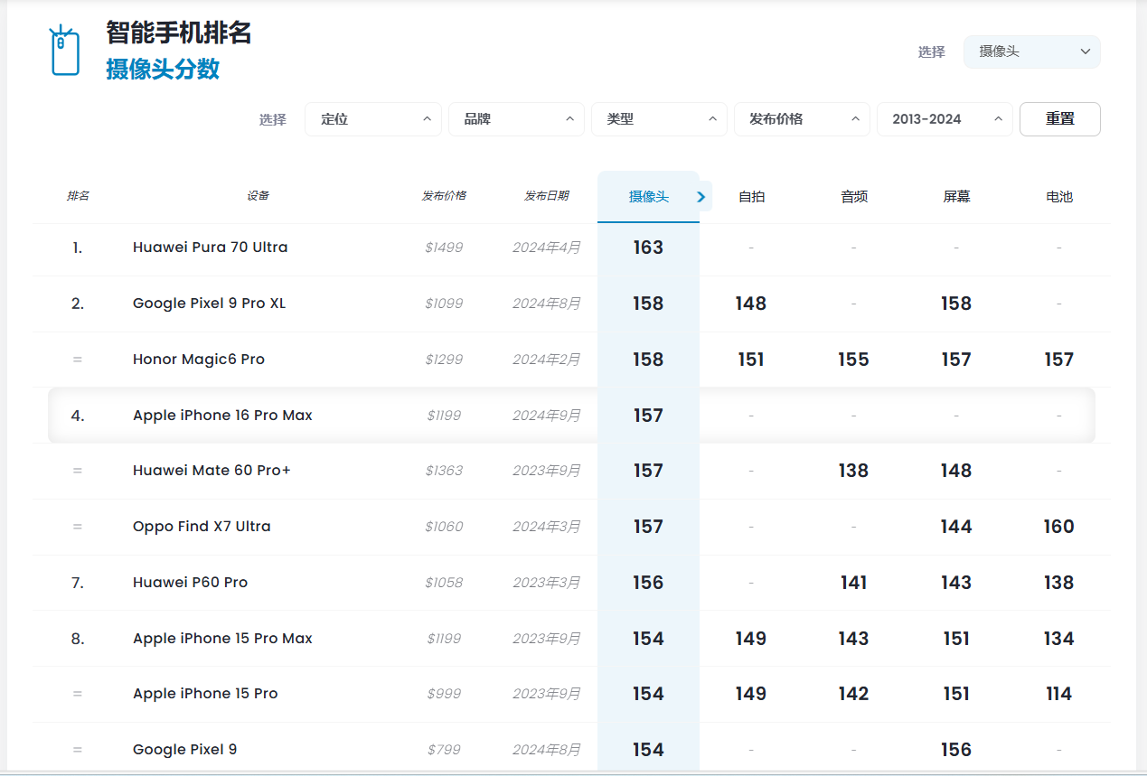
Task: Click rank number 7. for Huawei P60 Pro
Action: click(x=78, y=583)
